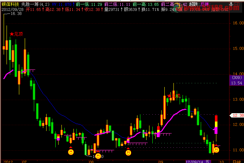Click the 前一高:13.65 value
This screenshot has height=163, width=244.
pos(146,4)
